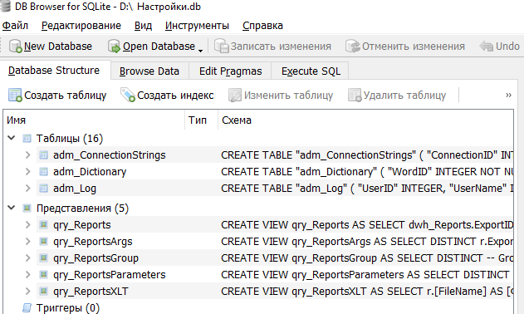524x314 pixels.
Task: Click the adm_Dictionary table icon
Action: pos(43,172)
